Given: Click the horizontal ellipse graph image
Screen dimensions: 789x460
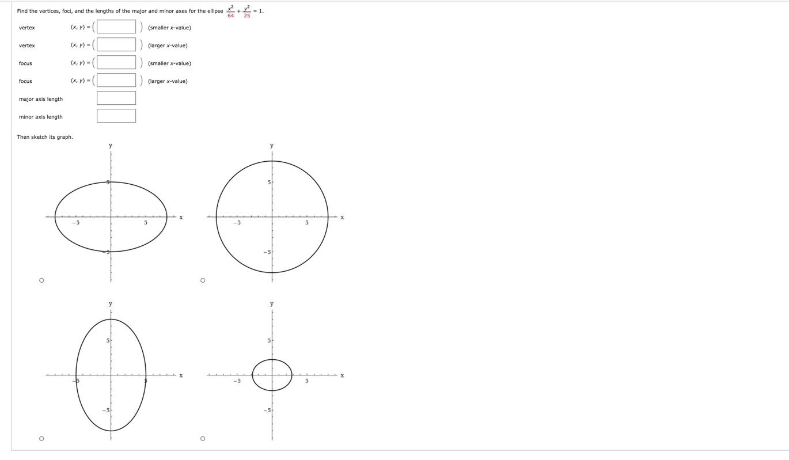Looking at the screenshot, I should (x=111, y=216).
